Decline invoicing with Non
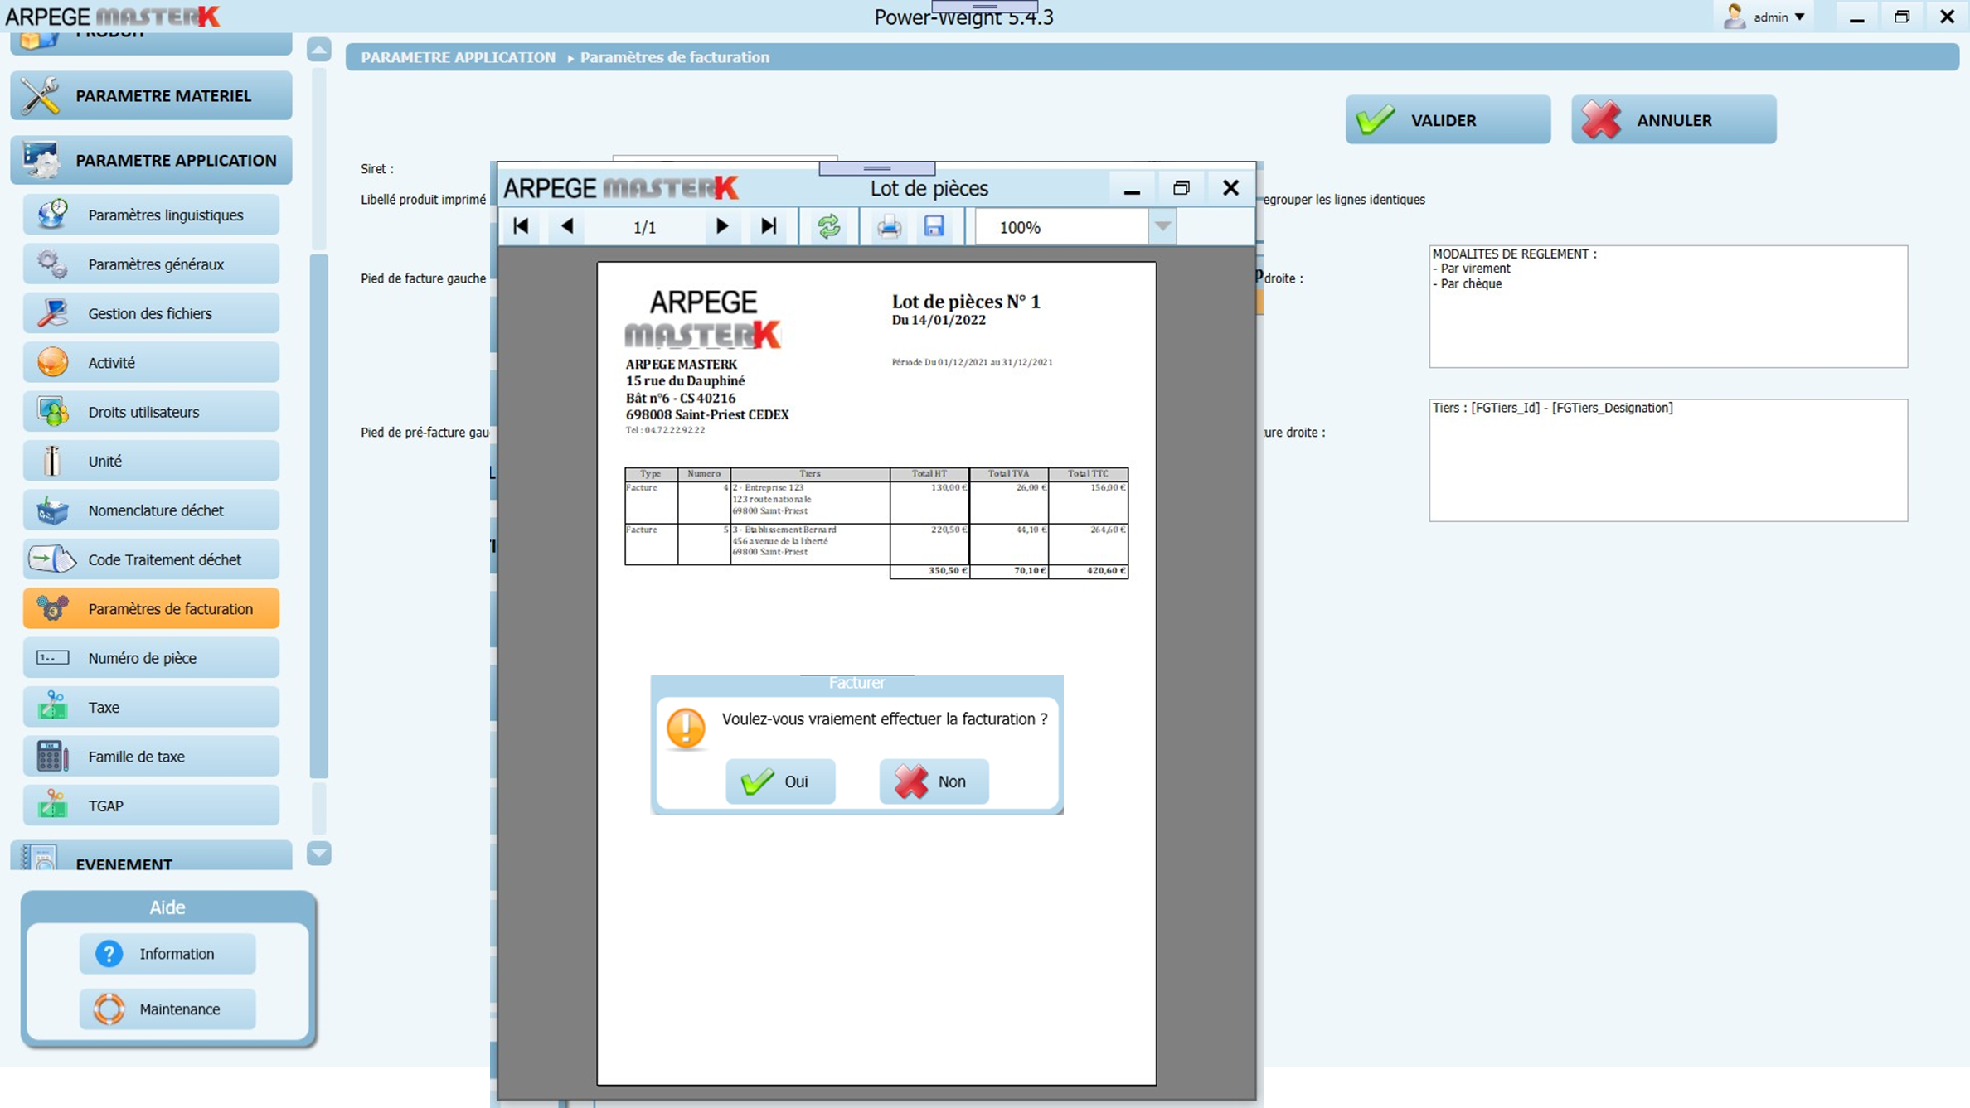This screenshot has height=1108, width=1970. tap(934, 781)
